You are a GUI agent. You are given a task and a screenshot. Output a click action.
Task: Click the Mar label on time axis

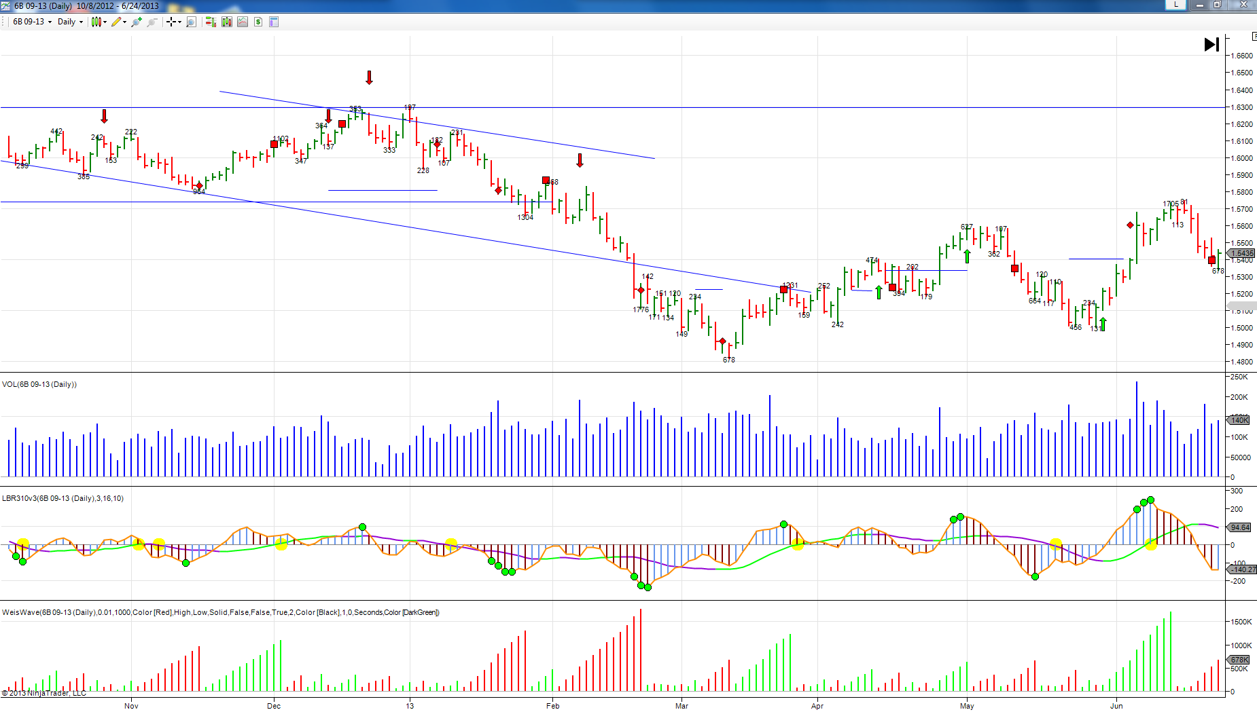click(x=681, y=706)
